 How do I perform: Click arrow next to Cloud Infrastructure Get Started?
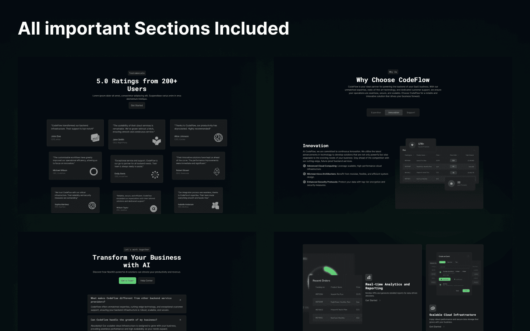pyautogui.click(x=444, y=327)
